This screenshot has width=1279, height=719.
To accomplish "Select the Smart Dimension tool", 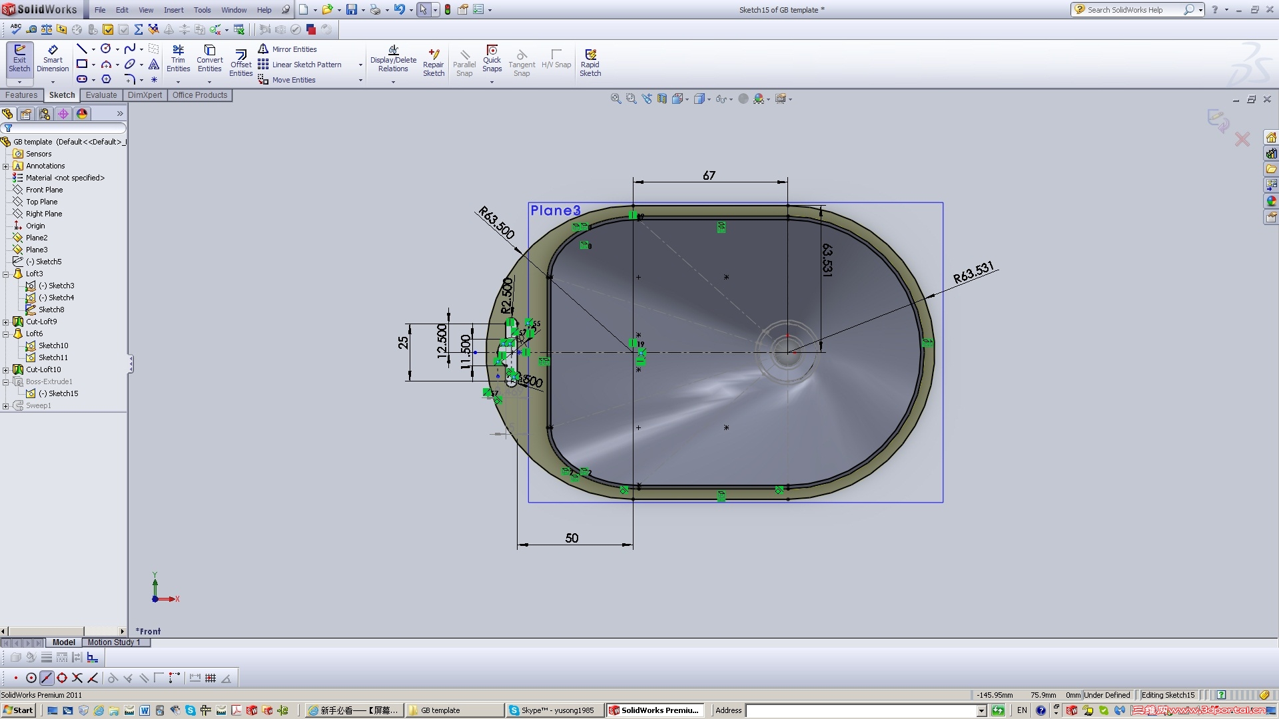I will 53,59.
